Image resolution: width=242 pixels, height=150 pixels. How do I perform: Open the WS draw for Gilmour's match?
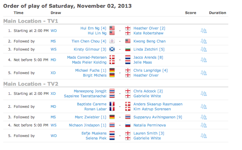click(54, 49)
